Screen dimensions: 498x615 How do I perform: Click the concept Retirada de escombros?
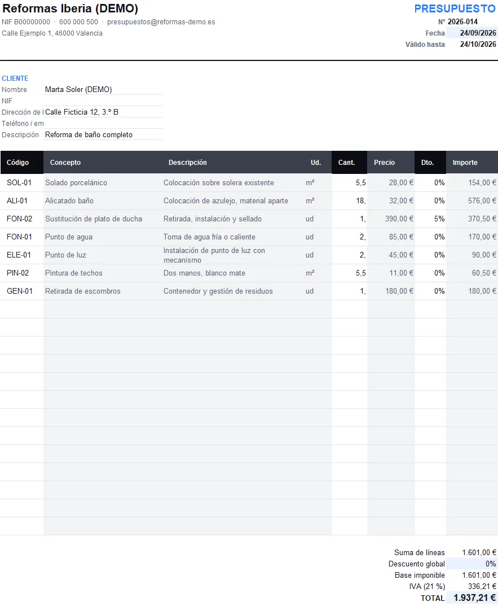pos(83,291)
